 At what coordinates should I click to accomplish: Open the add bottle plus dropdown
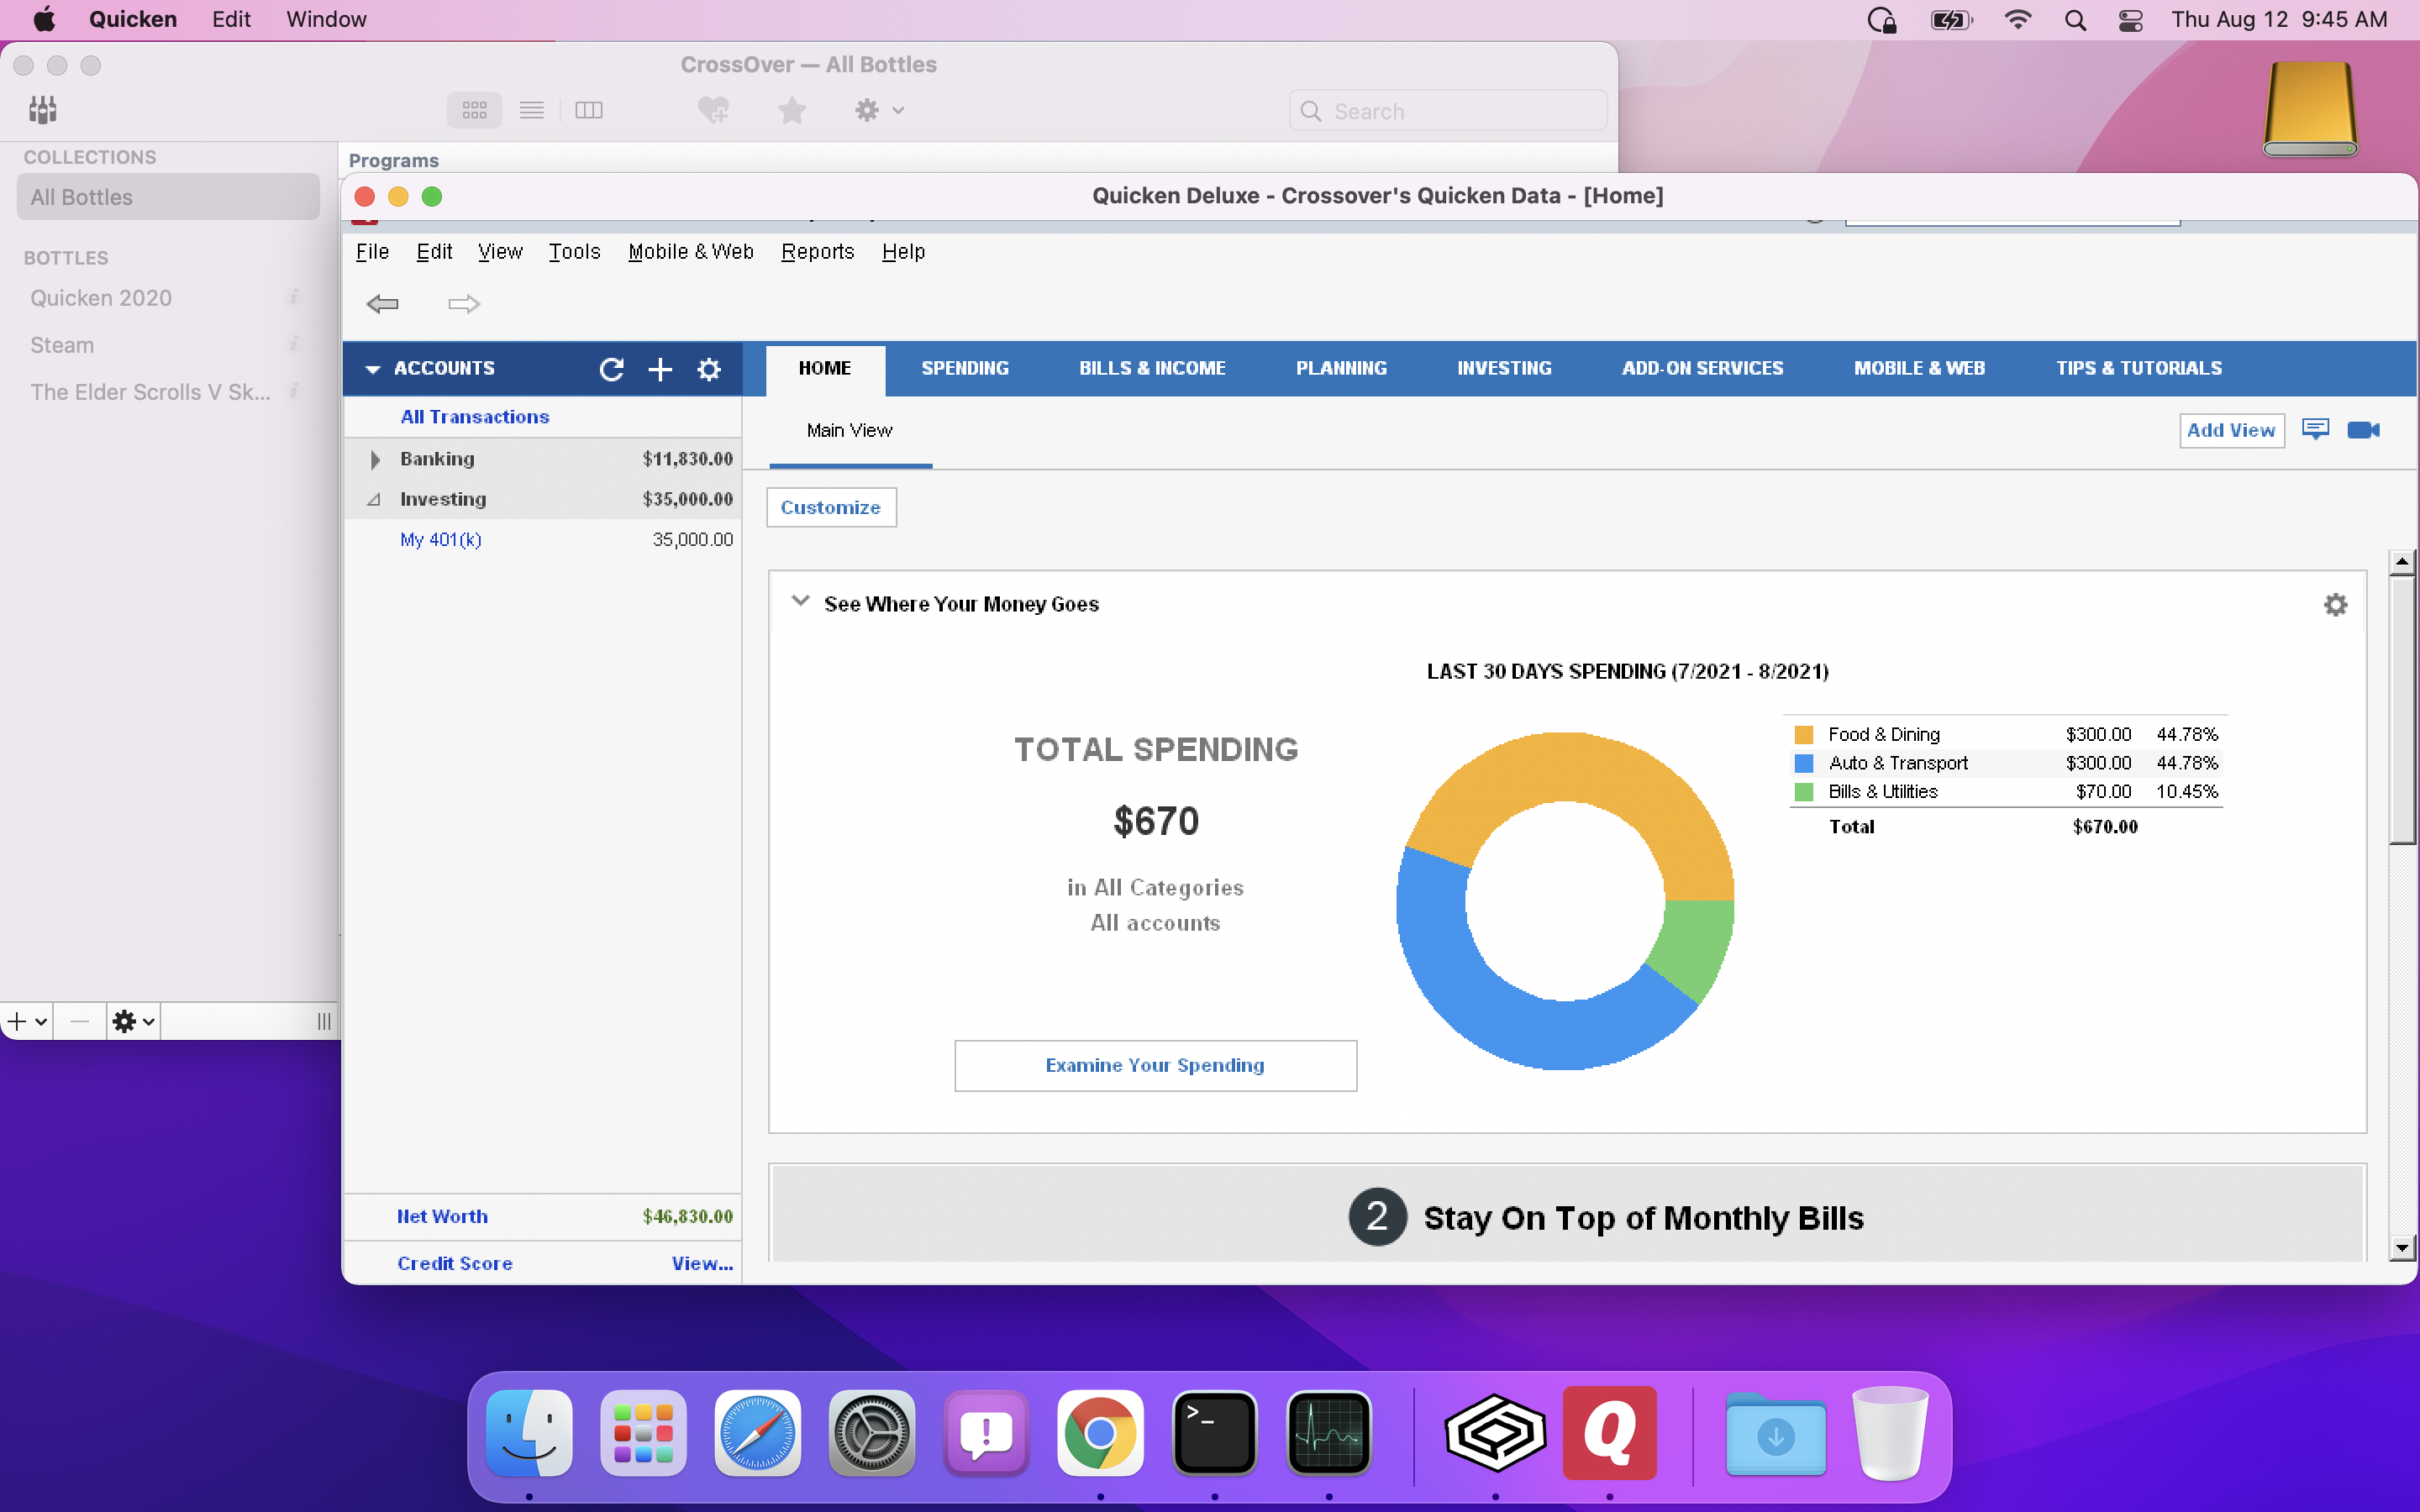(x=27, y=1021)
